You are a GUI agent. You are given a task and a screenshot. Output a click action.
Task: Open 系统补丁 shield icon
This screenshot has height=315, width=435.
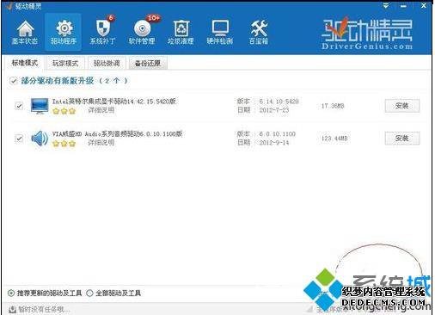tap(103, 31)
